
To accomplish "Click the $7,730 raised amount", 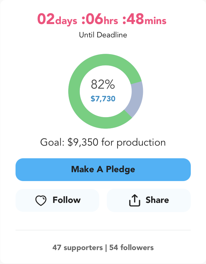I will point(103,99).
